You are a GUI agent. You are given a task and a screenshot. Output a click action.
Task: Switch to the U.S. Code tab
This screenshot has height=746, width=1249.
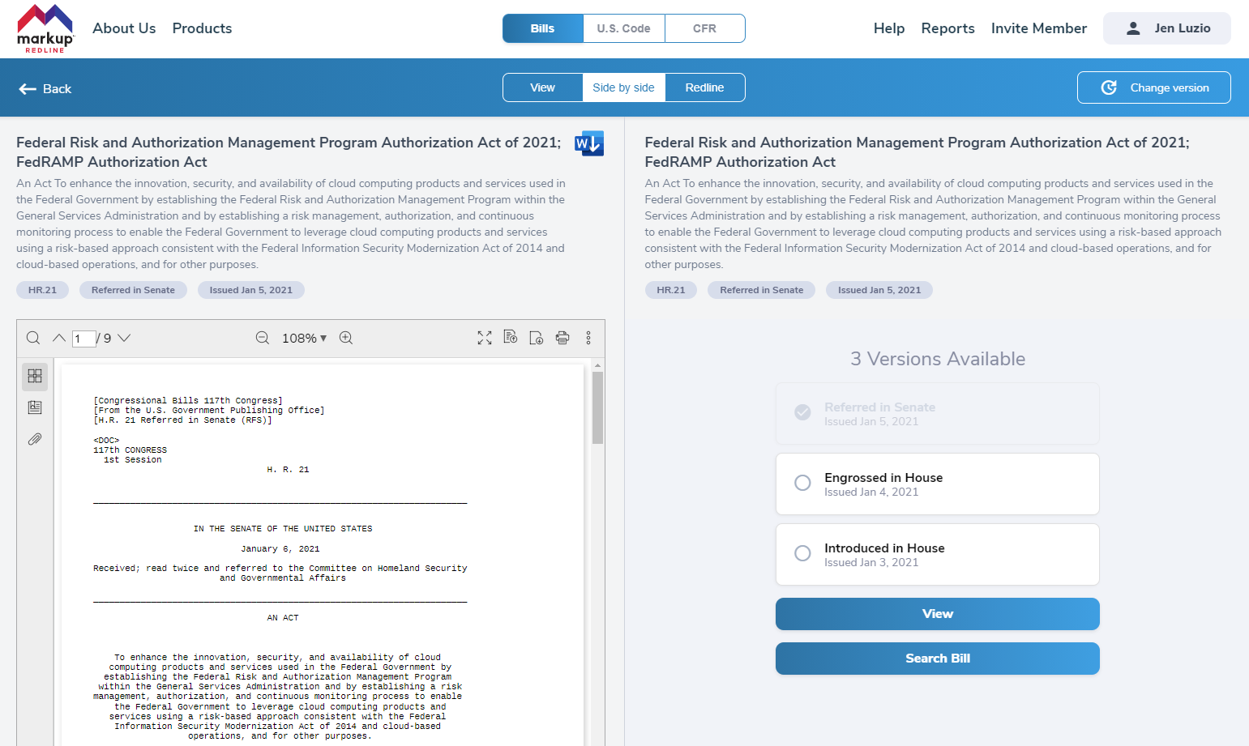click(x=623, y=28)
